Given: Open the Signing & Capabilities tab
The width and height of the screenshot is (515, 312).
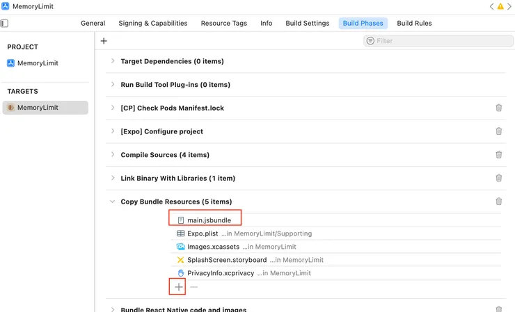Looking at the screenshot, I should pos(152,23).
